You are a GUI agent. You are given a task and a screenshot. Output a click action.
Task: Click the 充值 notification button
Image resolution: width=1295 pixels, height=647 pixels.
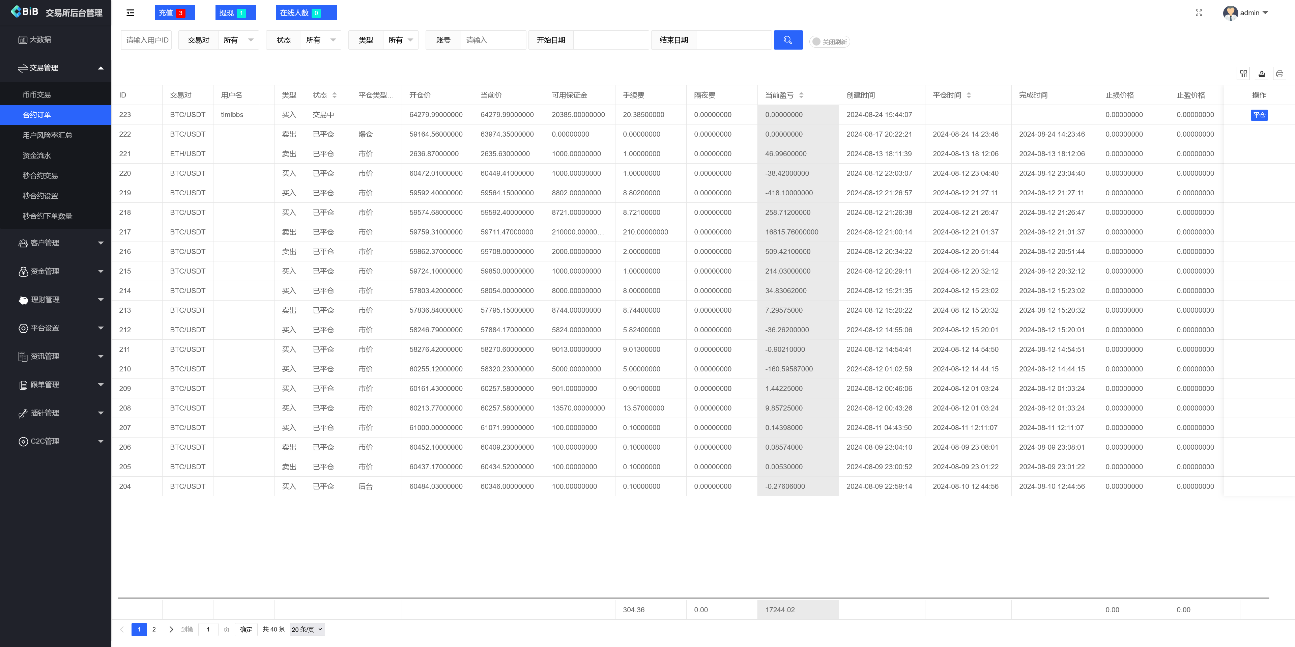click(174, 13)
